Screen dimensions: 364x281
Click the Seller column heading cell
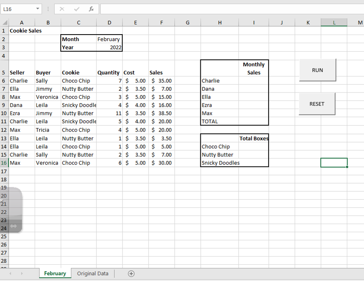pyautogui.click(x=22, y=68)
